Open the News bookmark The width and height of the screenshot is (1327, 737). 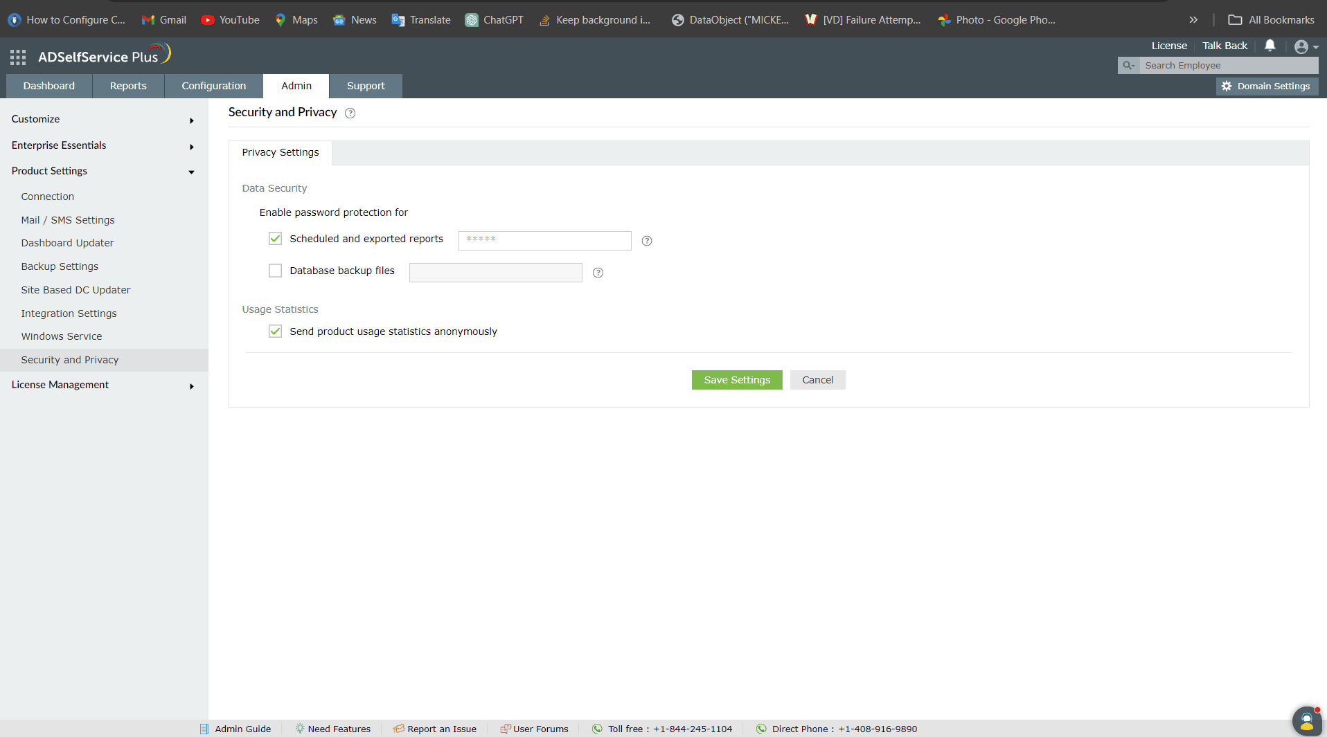pyautogui.click(x=355, y=20)
